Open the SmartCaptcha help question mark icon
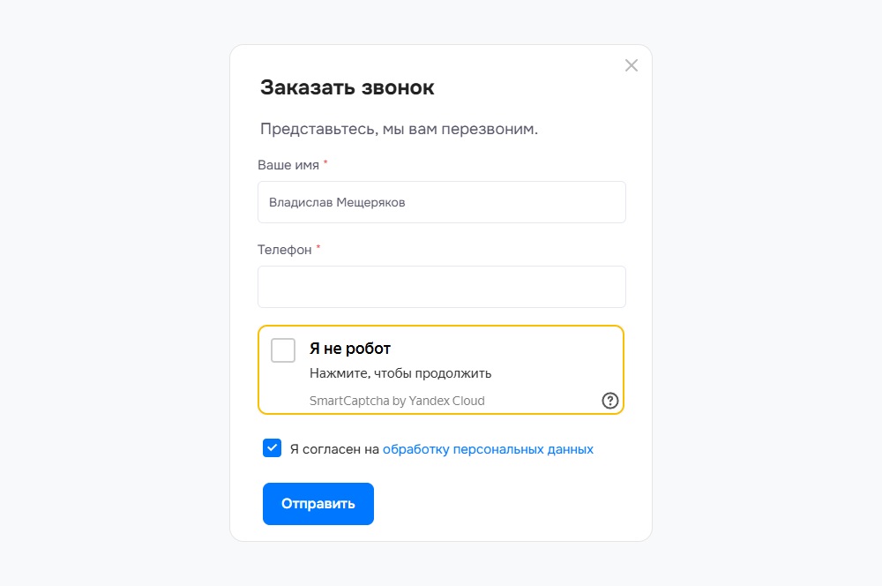The width and height of the screenshot is (882, 586). click(x=609, y=401)
